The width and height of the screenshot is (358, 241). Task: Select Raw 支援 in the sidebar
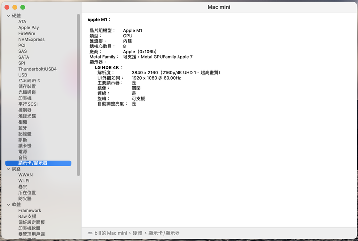pyautogui.click(x=27, y=216)
